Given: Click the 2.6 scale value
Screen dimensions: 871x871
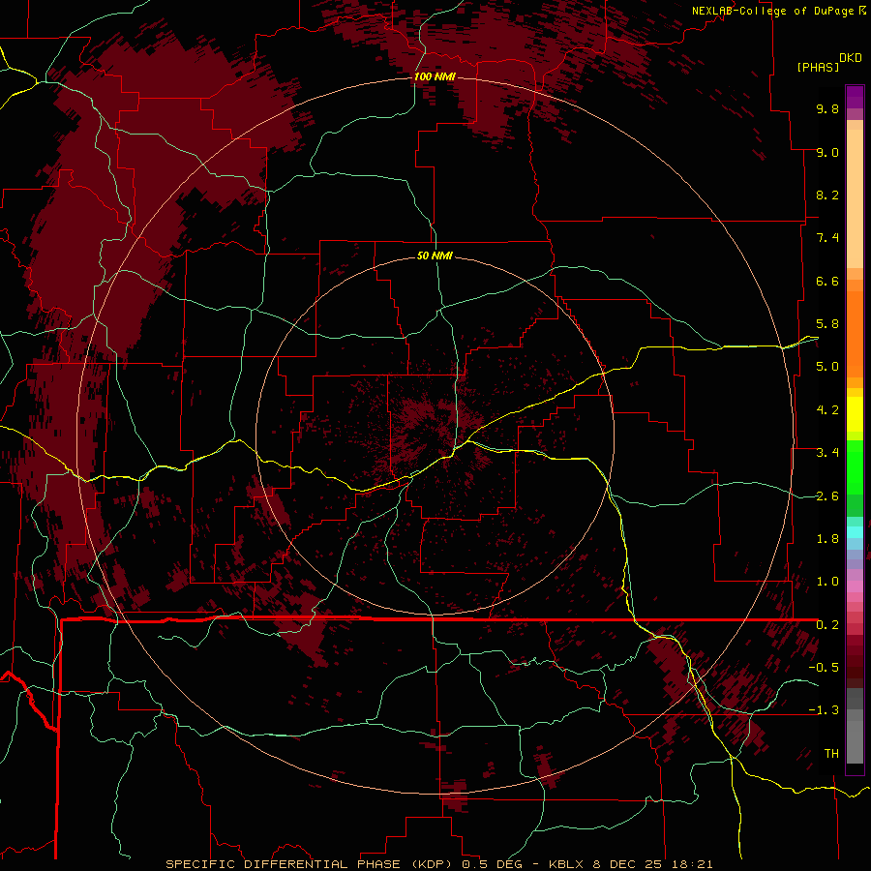Looking at the screenshot, I should [x=827, y=496].
